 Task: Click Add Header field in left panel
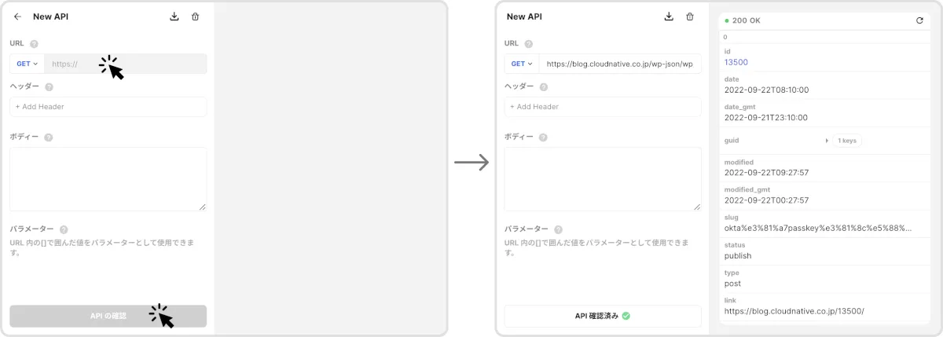tap(108, 107)
